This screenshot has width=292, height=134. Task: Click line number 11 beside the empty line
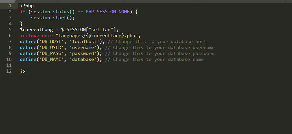click(x=9, y=66)
